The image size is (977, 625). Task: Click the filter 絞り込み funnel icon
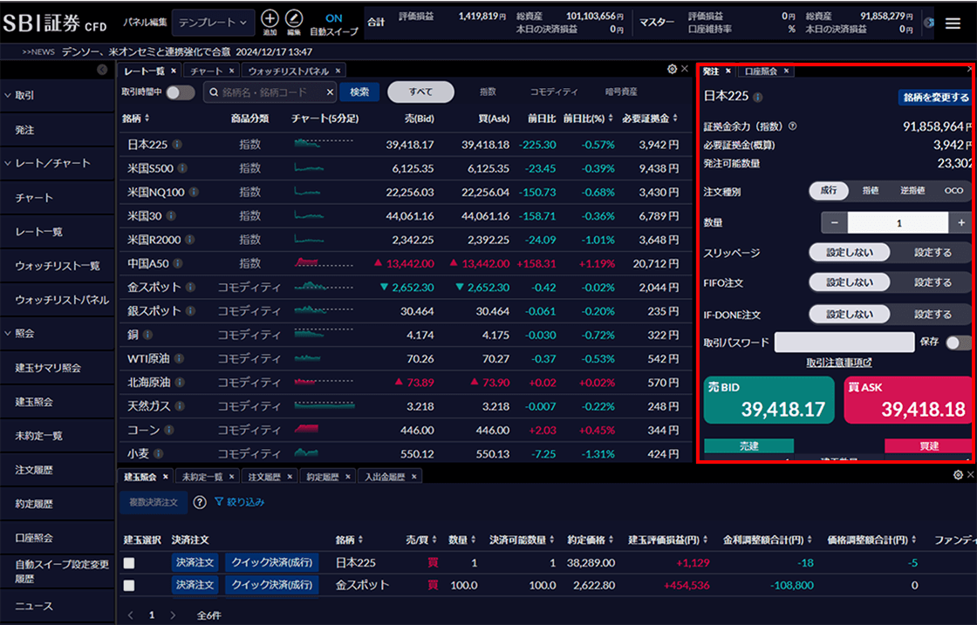click(220, 502)
